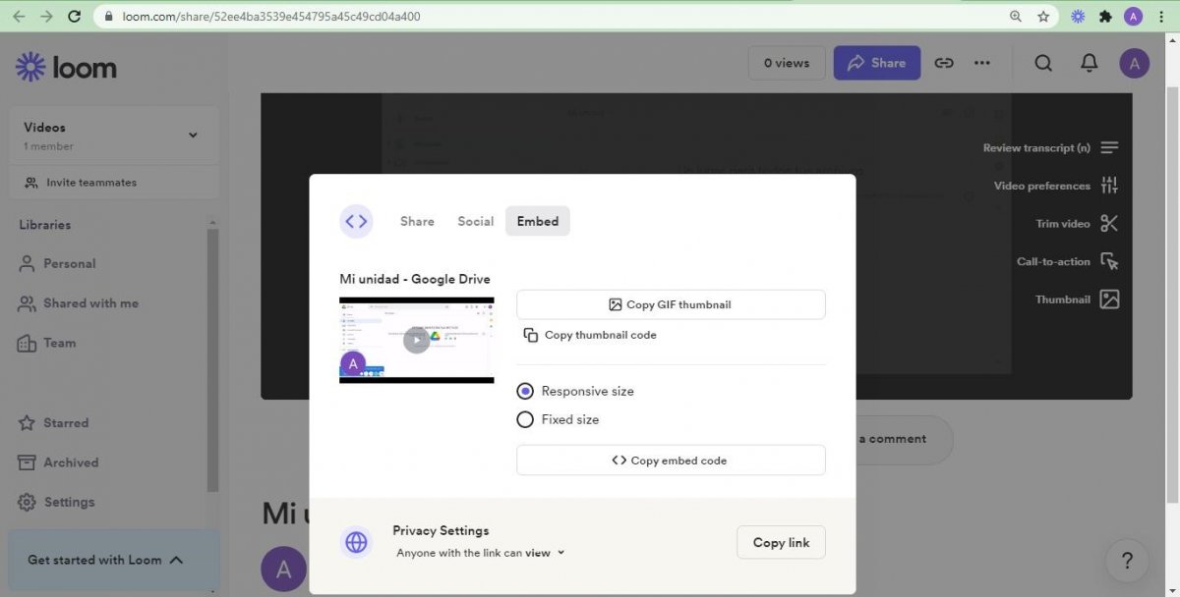Viewport: 1180px width, 597px height.
Task: Switch to the Share tab
Action: [x=417, y=221]
